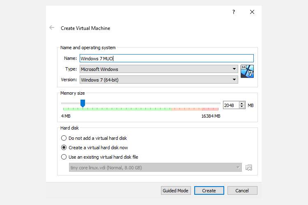Click the back arrow icon
This screenshot has height=205, width=308.
coord(52,28)
